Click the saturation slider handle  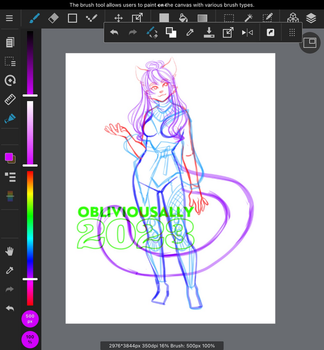click(x=30, y=166)
